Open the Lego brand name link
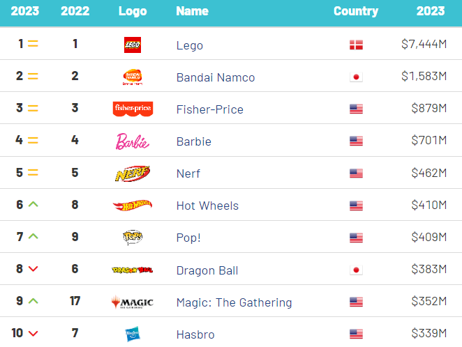 click(190, 45)
